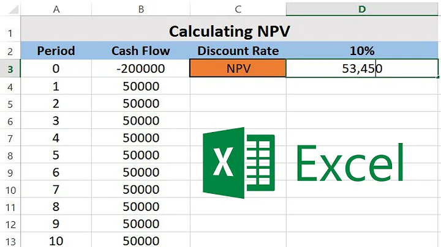Click the orange NPV label cell
Image resolution: width=441 pixels, height=247 pixels.
pos(238,68)
